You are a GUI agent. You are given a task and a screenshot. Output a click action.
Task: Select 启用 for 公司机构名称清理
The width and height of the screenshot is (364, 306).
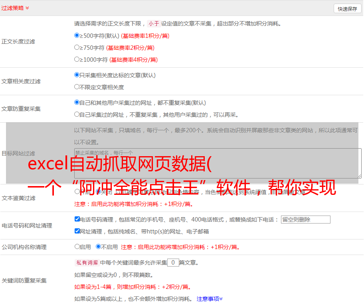coord(77,247)
